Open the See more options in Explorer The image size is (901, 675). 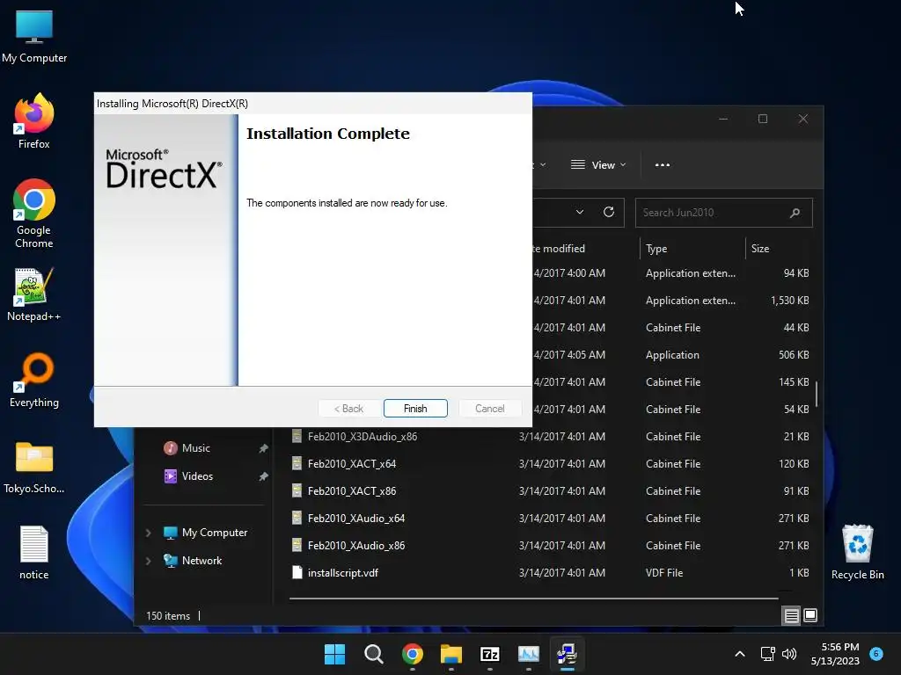pyautogui.click(x=662, y=164)
